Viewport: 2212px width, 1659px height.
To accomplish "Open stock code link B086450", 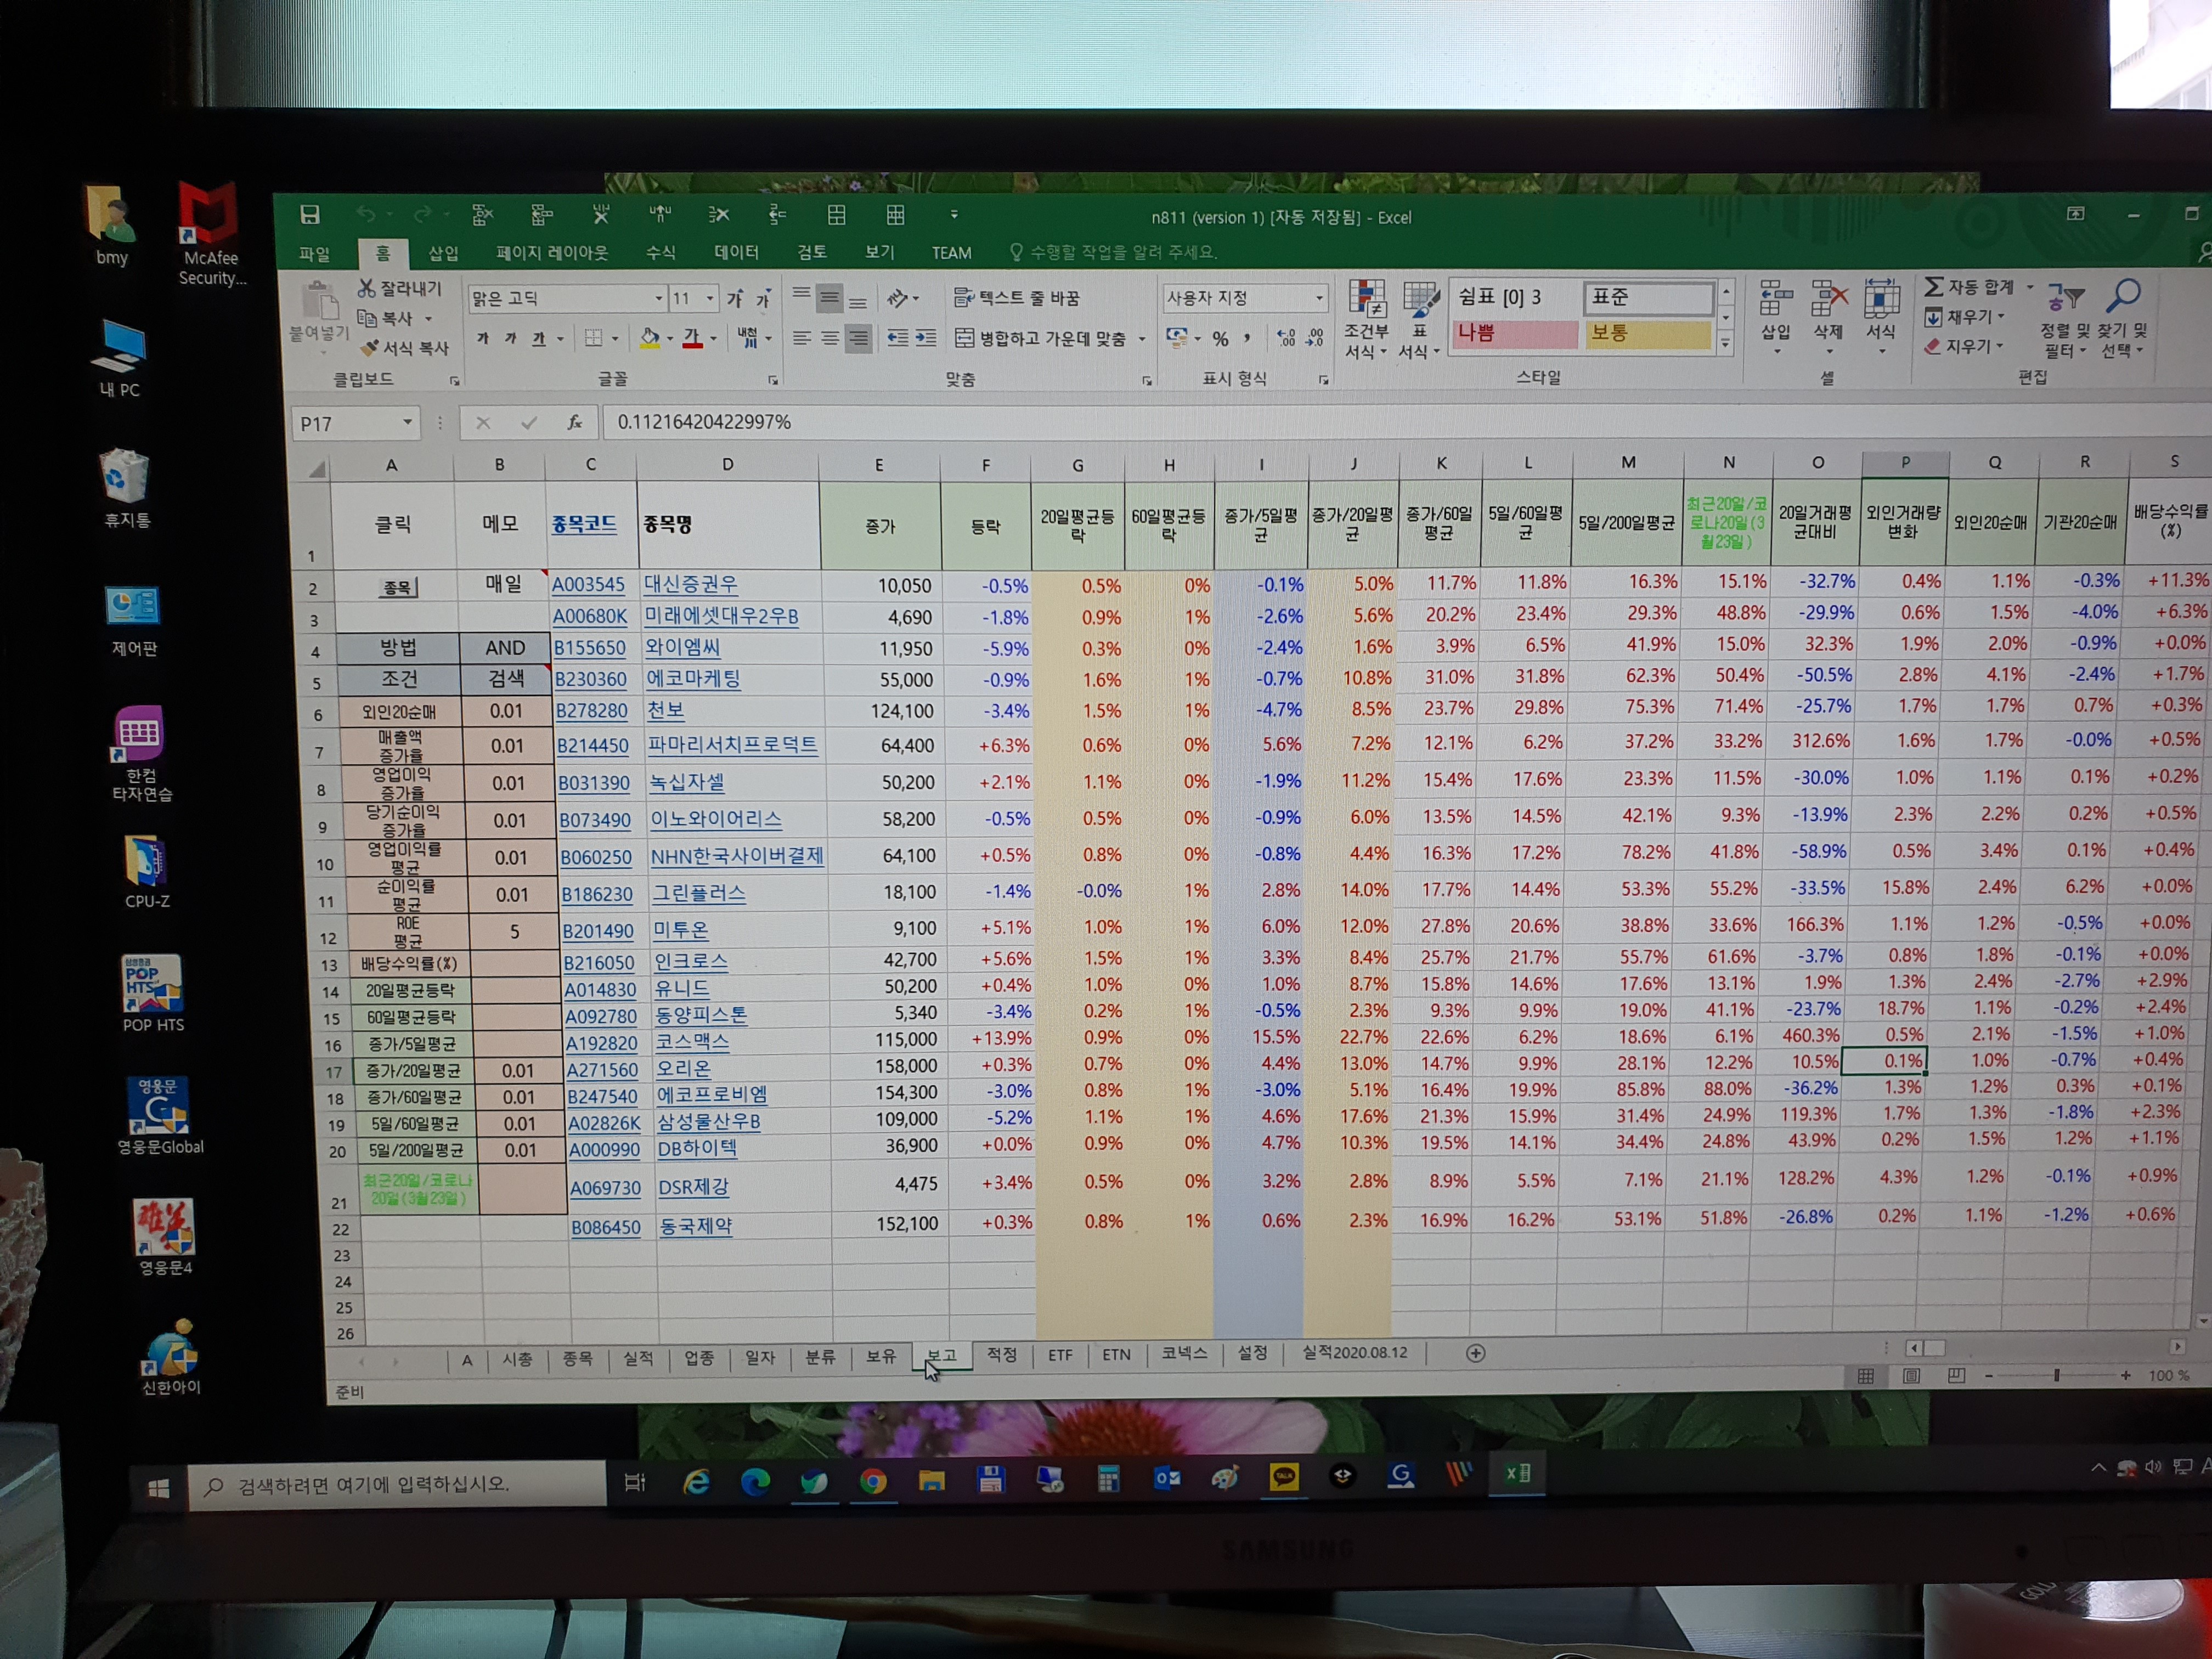I will [606, 1227].
